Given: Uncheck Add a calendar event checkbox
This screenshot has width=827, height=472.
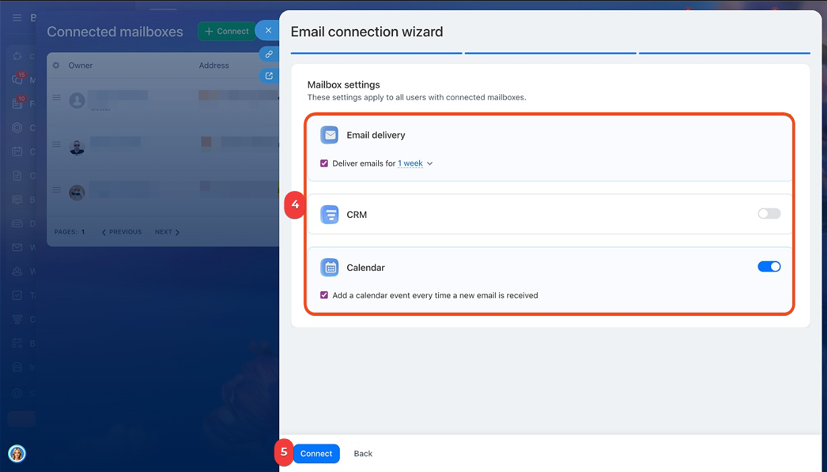Looking at the screenshot, I should 324,295.
